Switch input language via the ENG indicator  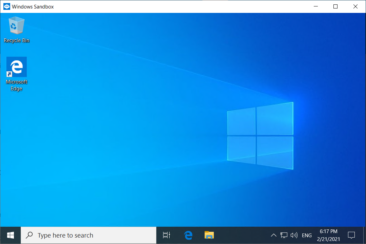(307, 235)
